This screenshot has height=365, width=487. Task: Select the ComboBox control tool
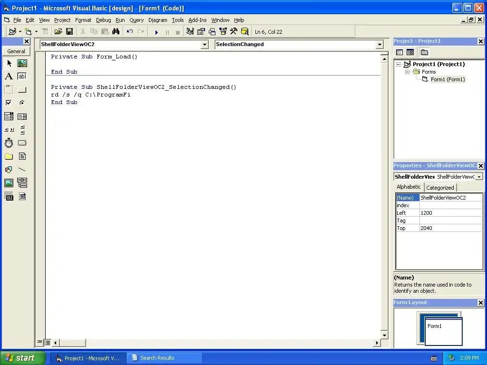9,116
